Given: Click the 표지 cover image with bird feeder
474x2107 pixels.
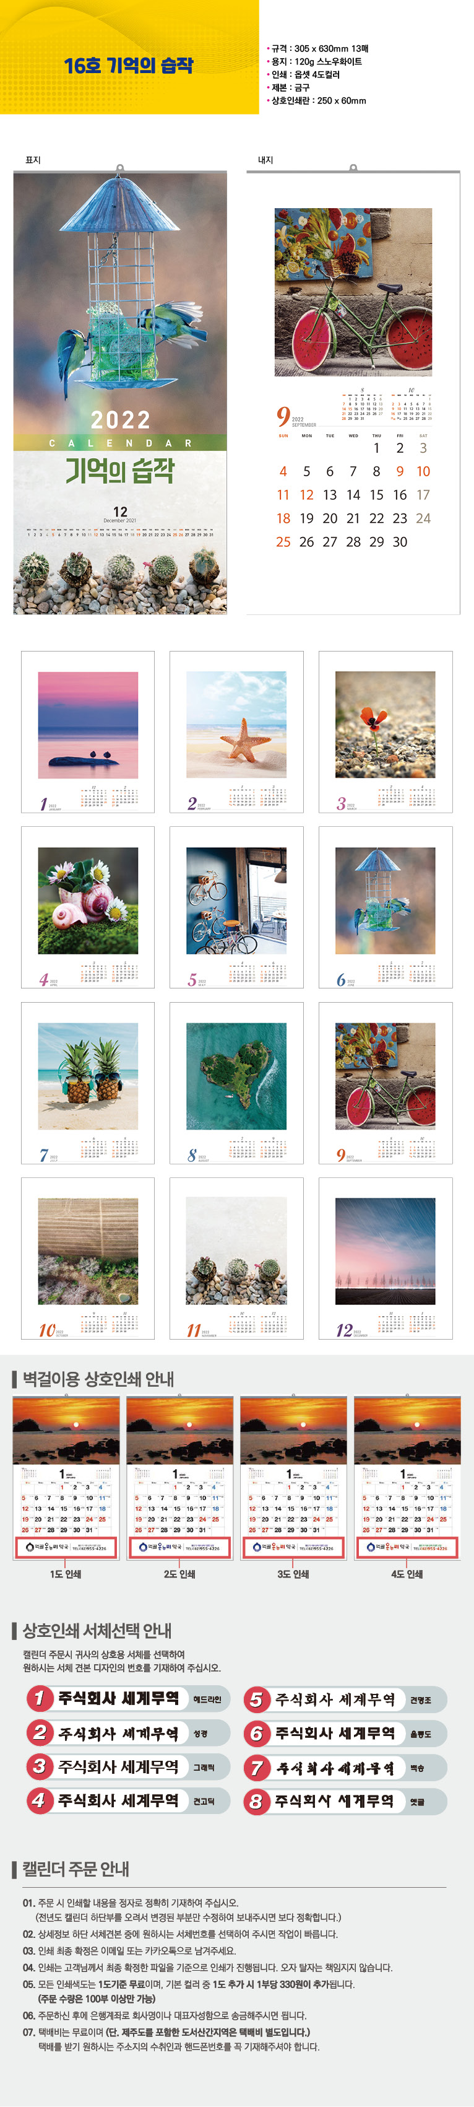Looking at the screenshot, I should pyautogui.click(x=120, y=393).
